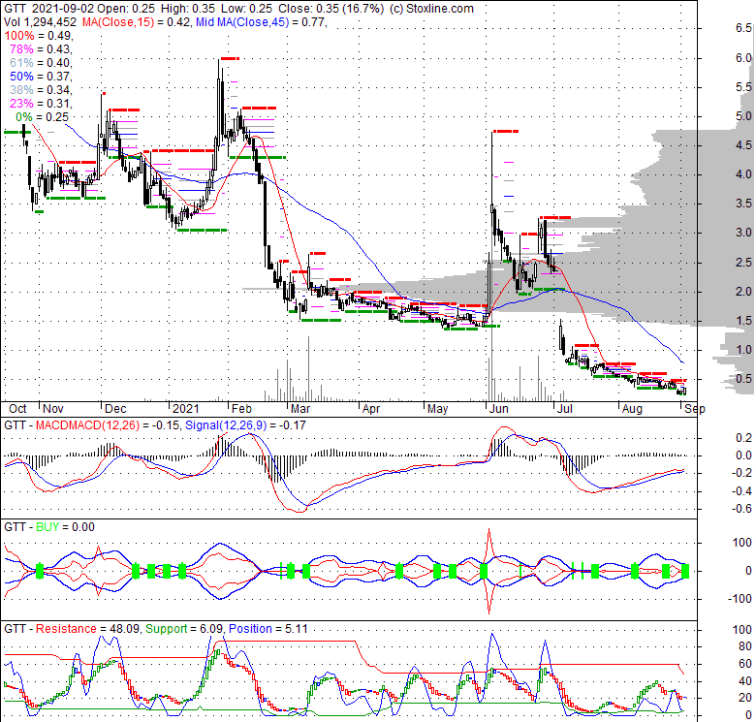This screenshot has width=756, height=722.
Task: Click the 61% = 0.40 Fibonacci level
Action: pos(41,63)
